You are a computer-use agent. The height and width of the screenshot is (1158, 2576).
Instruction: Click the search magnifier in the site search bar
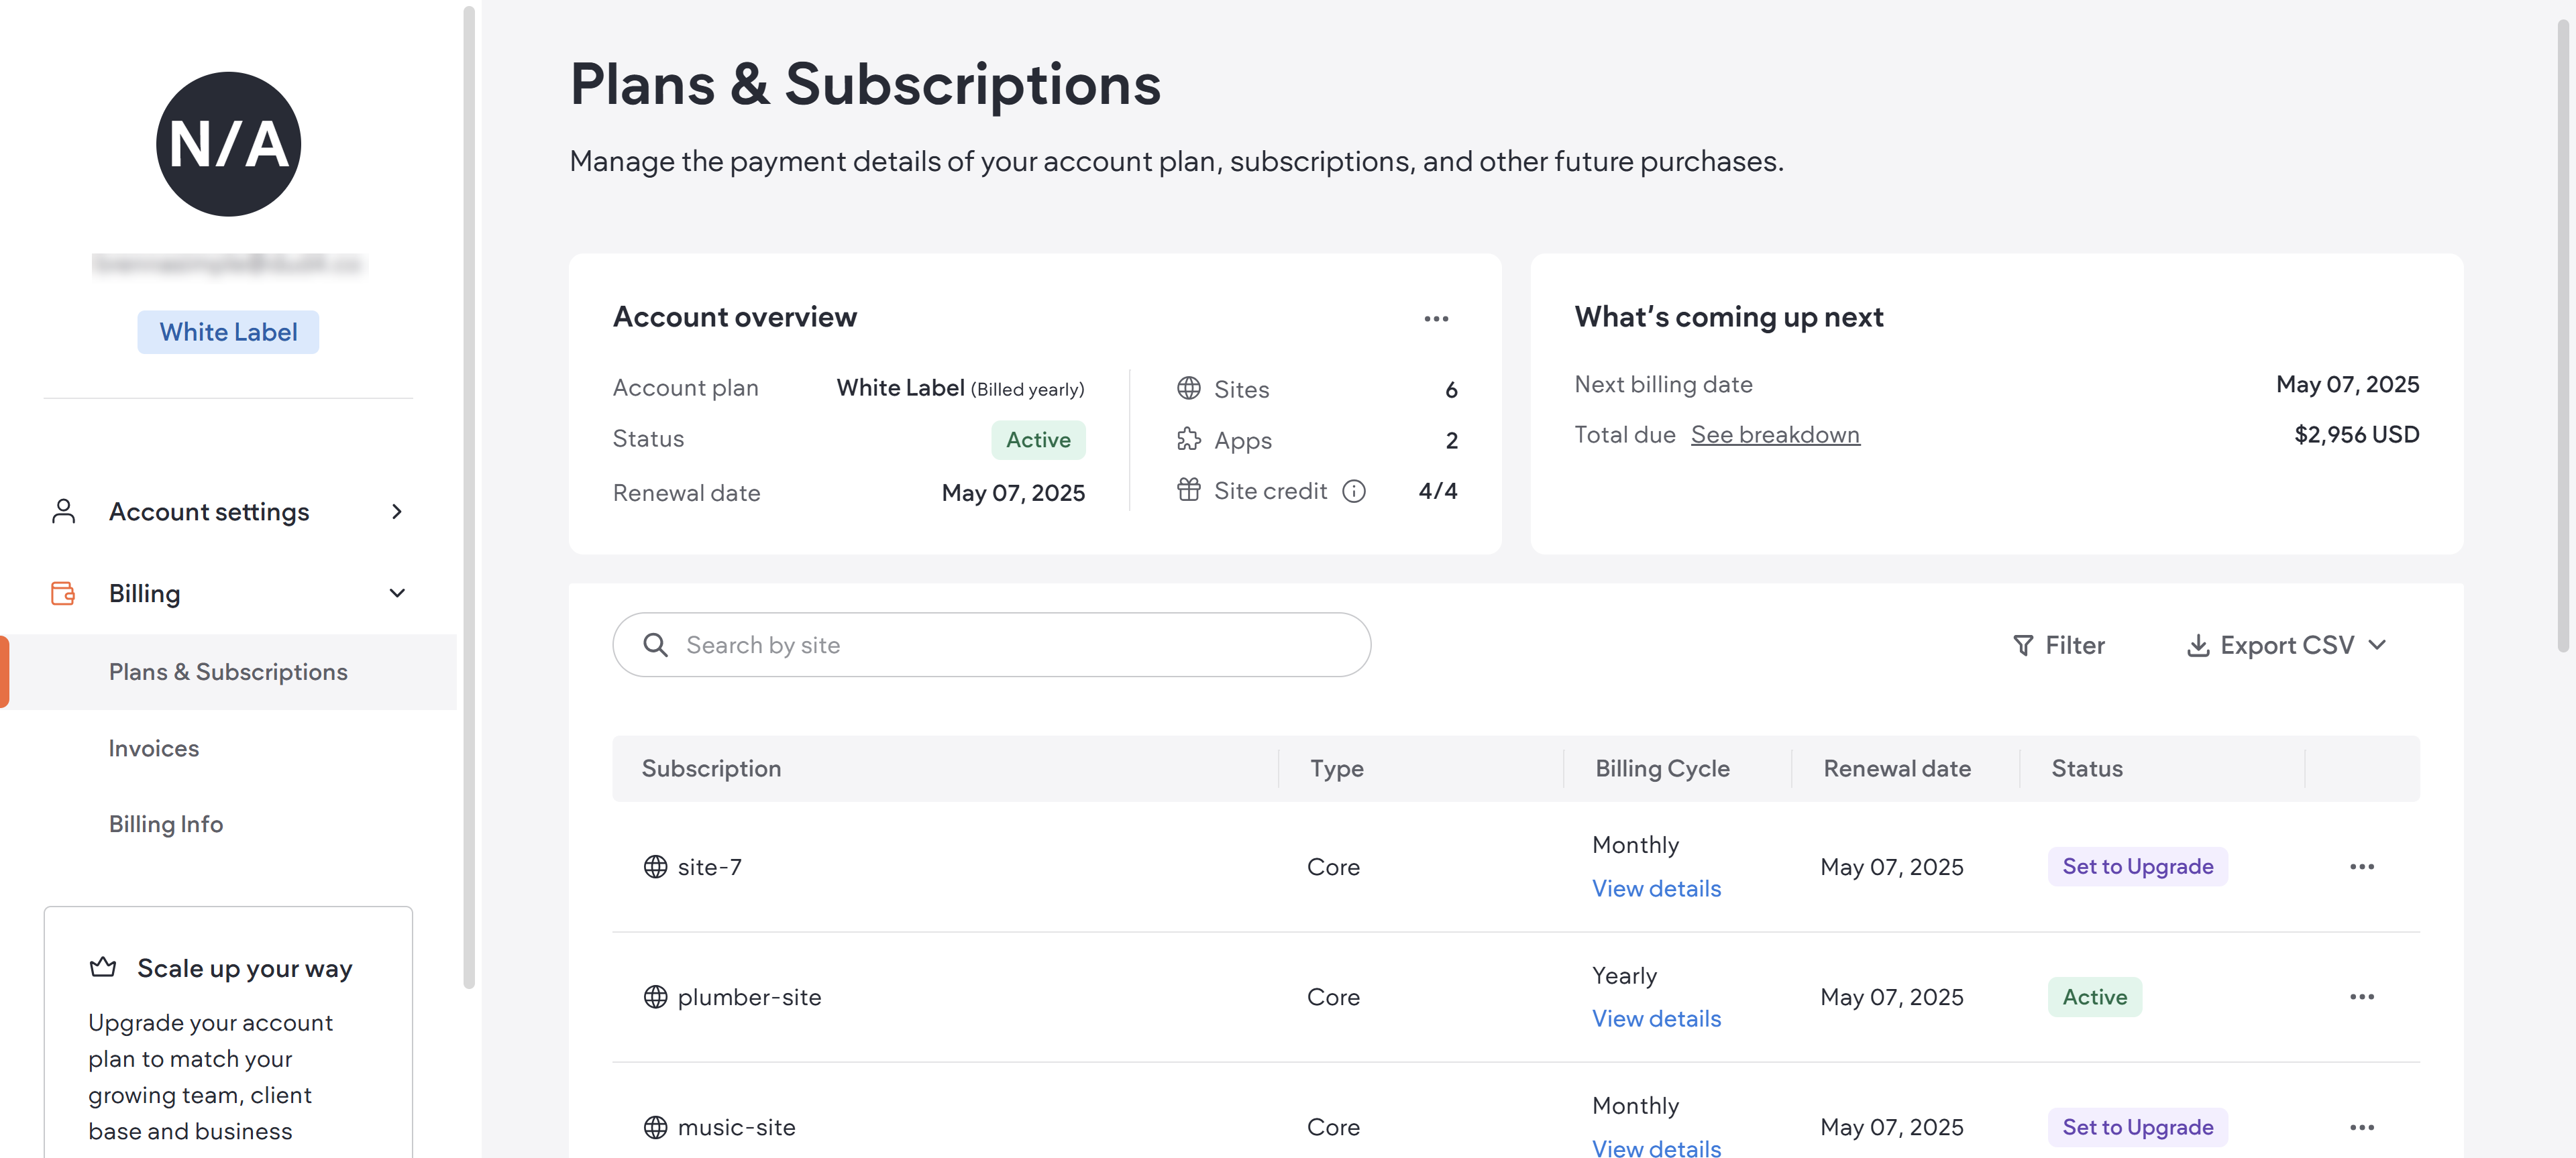coord(657,644)
